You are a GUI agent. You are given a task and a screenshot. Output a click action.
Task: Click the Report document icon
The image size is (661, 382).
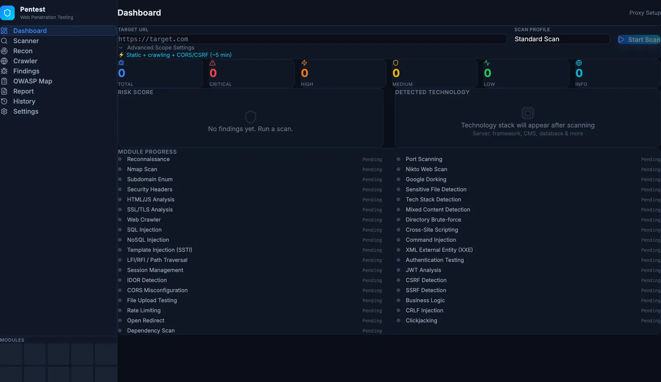coord(4,91)
